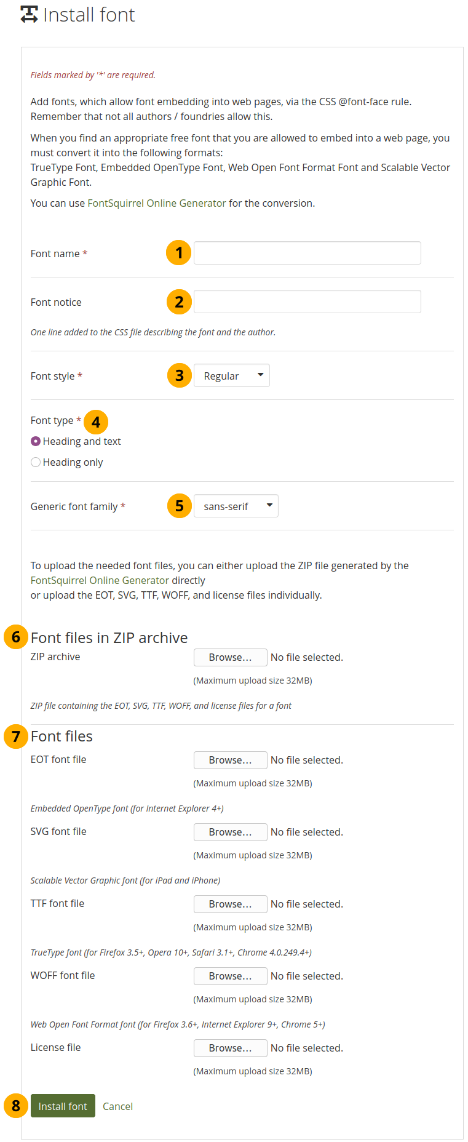Viewport: 468px width, 1142px height.
Task: Click the orange number 7 callout badge
Action: coord(16,736)
